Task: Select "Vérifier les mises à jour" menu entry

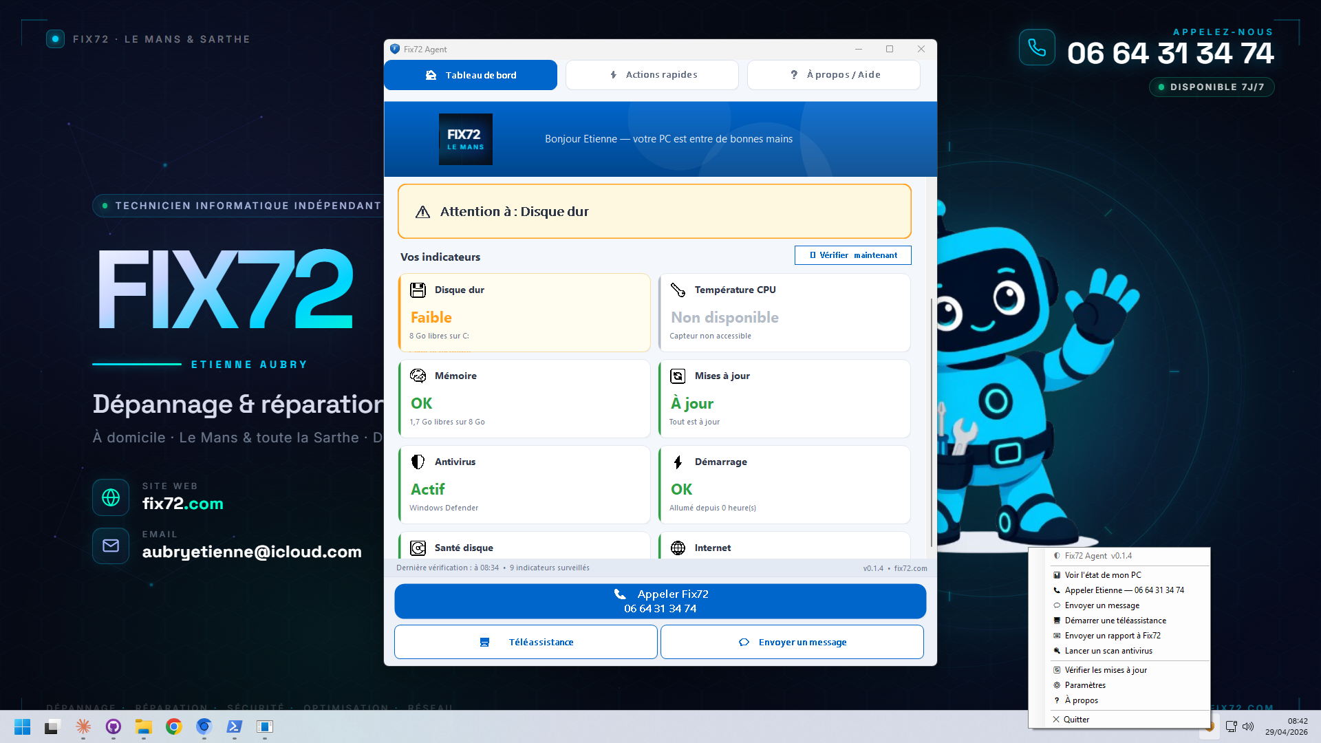Action: (1119, 670)
